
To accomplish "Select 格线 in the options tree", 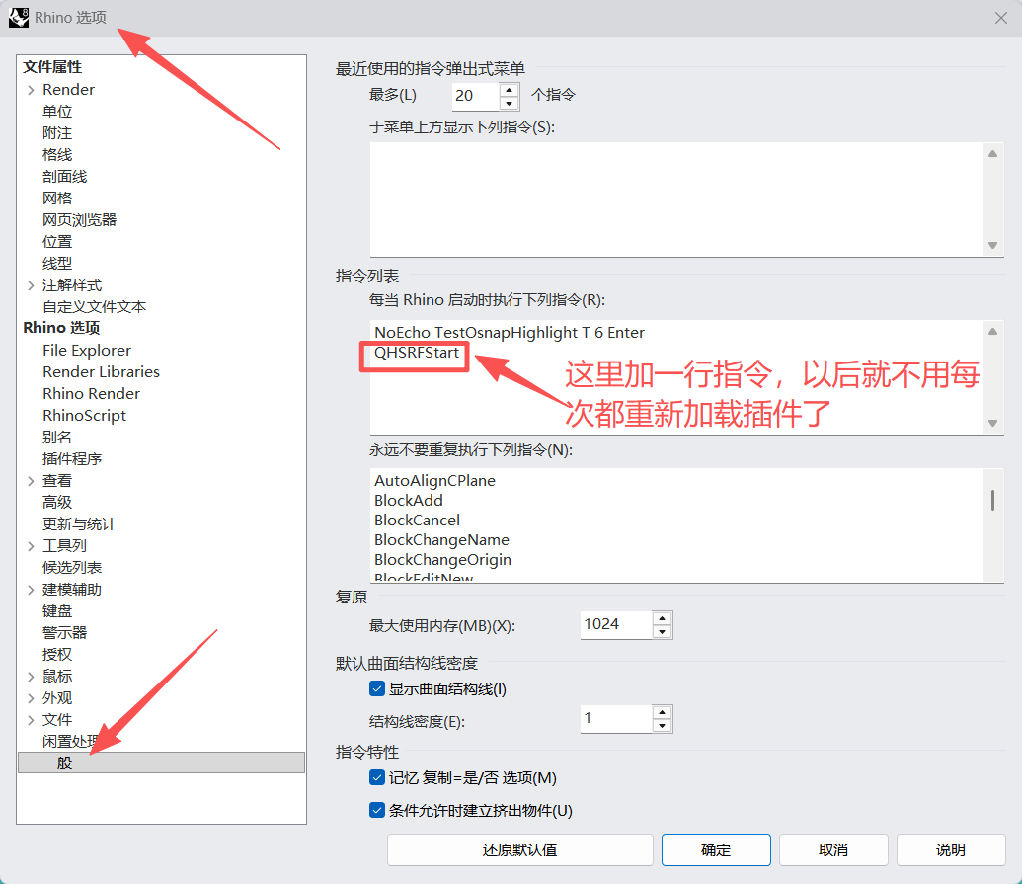I will (x=57, y=155).
